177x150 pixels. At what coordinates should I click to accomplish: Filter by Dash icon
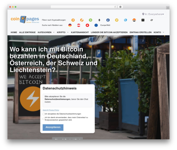click(125, 20)
